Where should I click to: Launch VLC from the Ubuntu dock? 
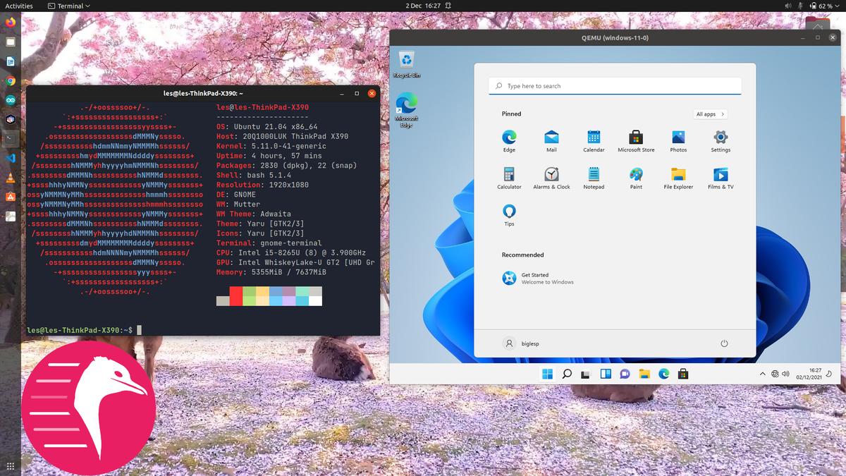[9, 178]
